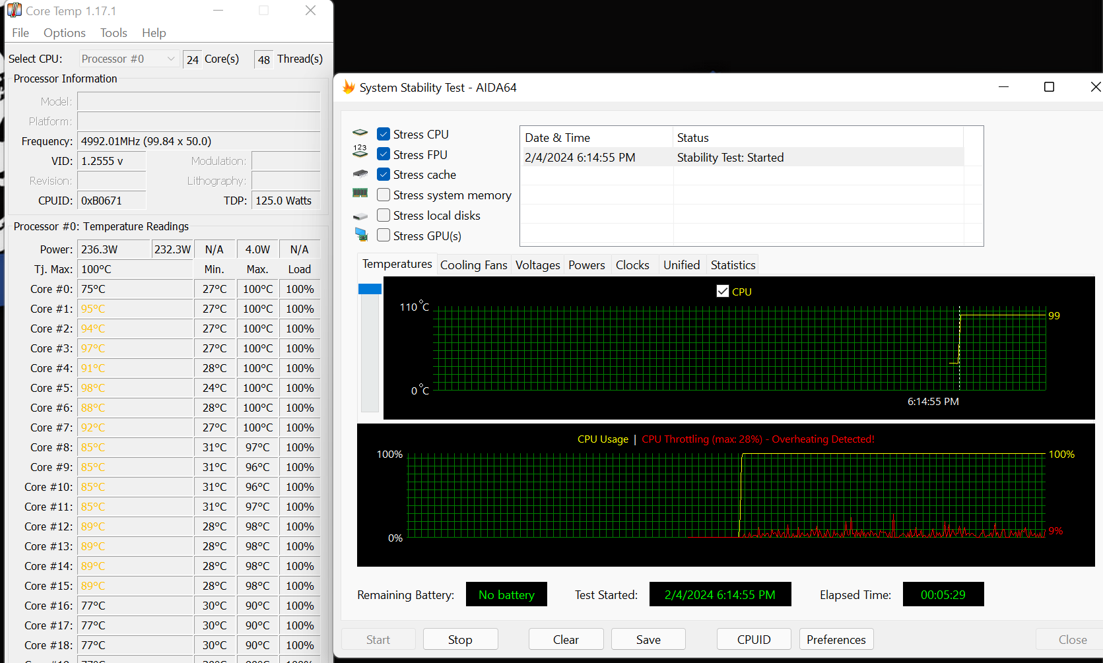Click the Core Temp app icon
The width and height of the screenshot is (1103, 663).
14,11
